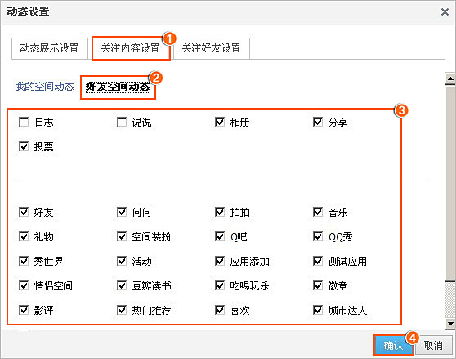This screenshot has height=359, width=456.
Task: Disable the QQ秀 checkbox
Action: pos(318,236)
